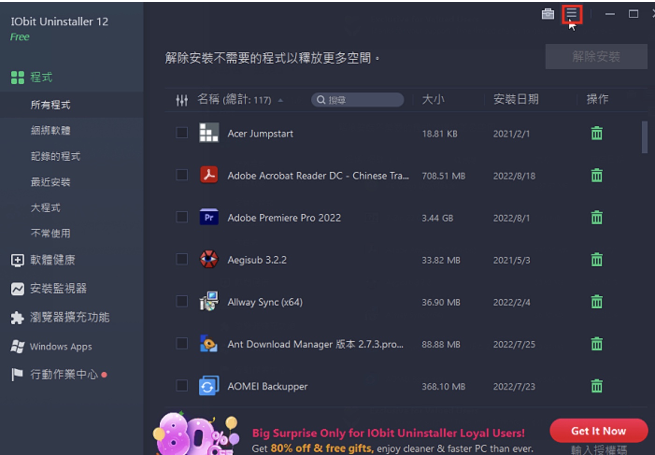
Task: Click the Ant Download Manager app icon
Action: tap(209, 344)
